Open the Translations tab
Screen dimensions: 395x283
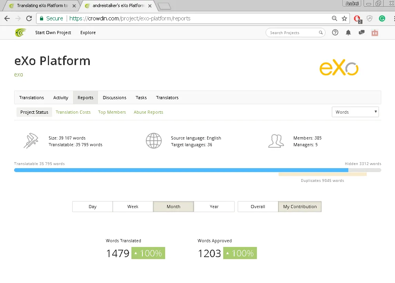(x=31, y=98)
